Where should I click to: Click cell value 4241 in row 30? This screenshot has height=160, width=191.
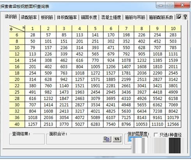[x=111, y=105]
